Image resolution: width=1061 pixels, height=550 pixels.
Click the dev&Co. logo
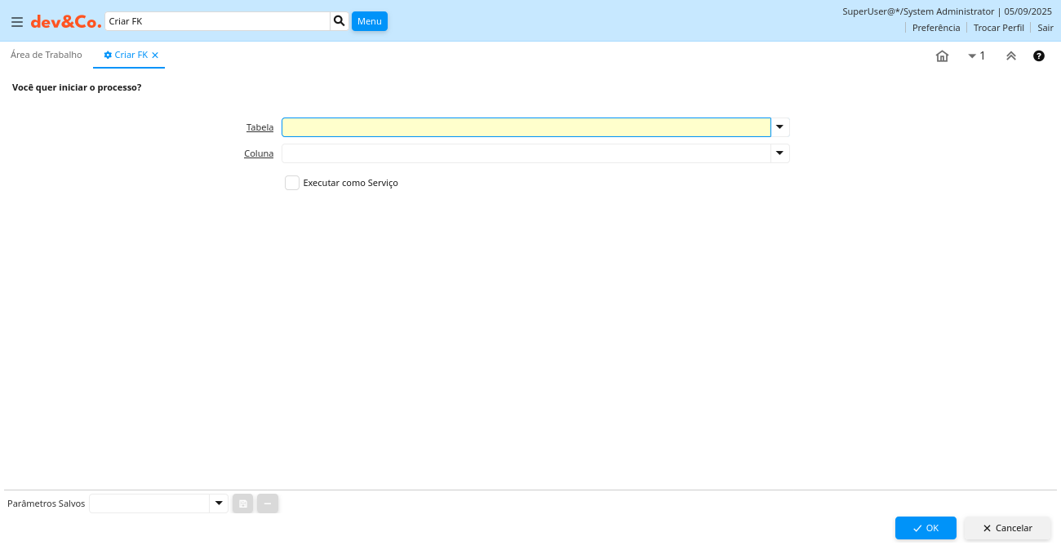pos(66,22)
